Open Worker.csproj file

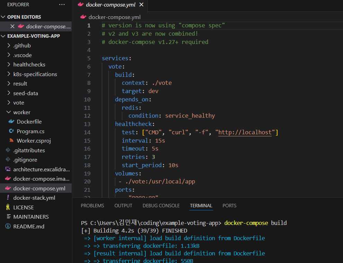(34, 140)
